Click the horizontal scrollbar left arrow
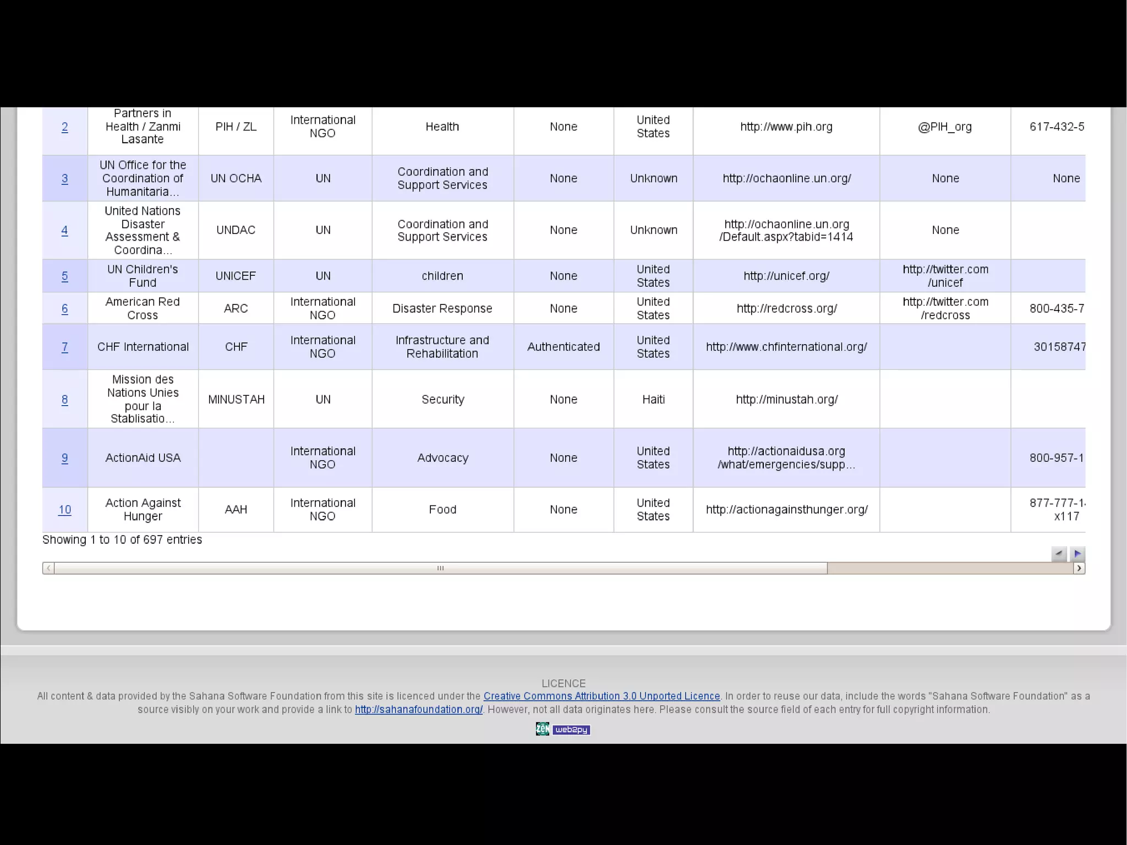 tap(48, 568)
